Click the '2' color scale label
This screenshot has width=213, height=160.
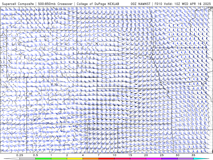tap(67, 155)
